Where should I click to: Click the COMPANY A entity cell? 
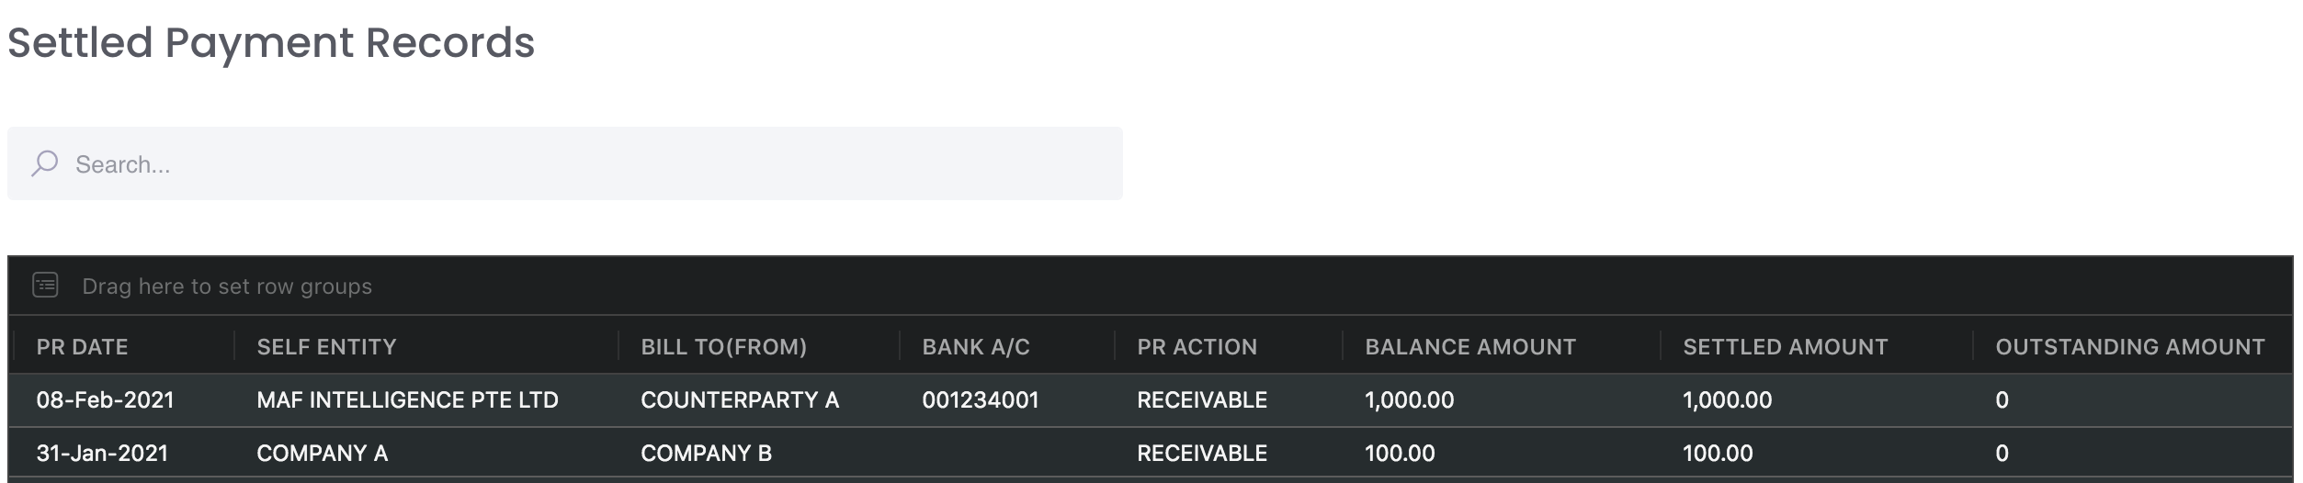click(x=322, y=454)
